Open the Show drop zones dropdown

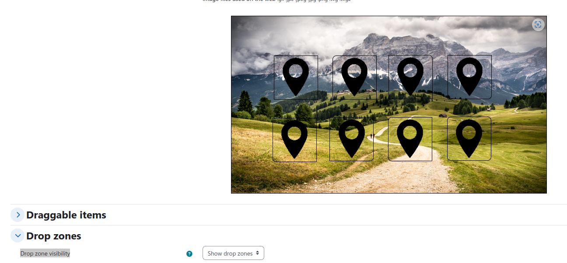tap(233, 253)
